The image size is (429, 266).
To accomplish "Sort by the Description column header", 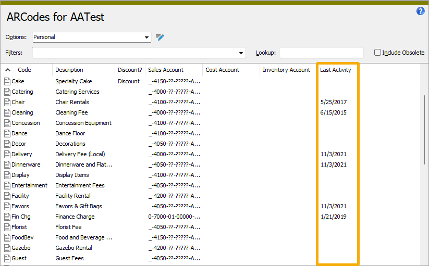I will click(x=69, y=70).
